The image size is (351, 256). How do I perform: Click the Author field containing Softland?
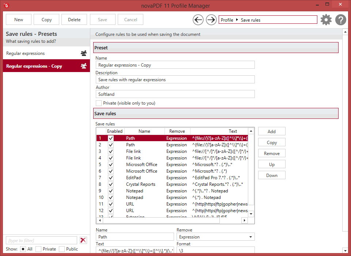pyautogui.click(x=175, y=94)
